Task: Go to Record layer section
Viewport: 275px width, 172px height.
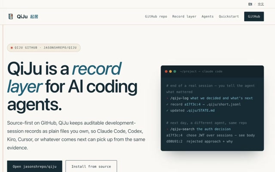Action: coord(184,16)
